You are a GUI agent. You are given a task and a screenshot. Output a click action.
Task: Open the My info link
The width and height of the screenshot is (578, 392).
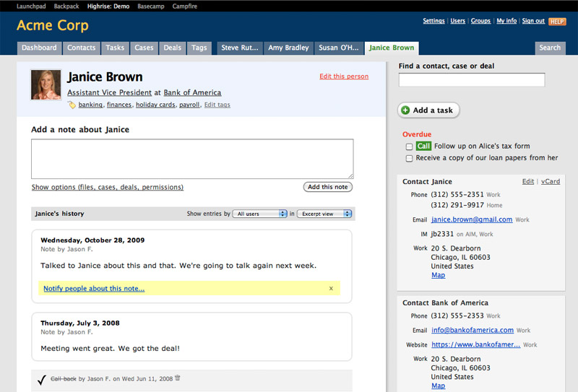506,21
